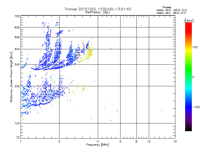This screenshot has width=206, height=154.
Task: Click the y-axis tick label '300'
Action: [x=17, y=64]
